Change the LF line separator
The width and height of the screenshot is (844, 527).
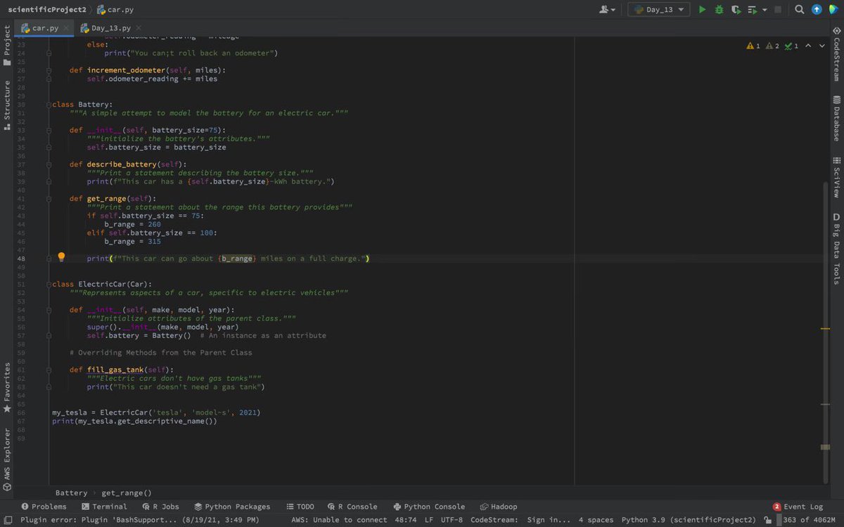tap(429, 520)
